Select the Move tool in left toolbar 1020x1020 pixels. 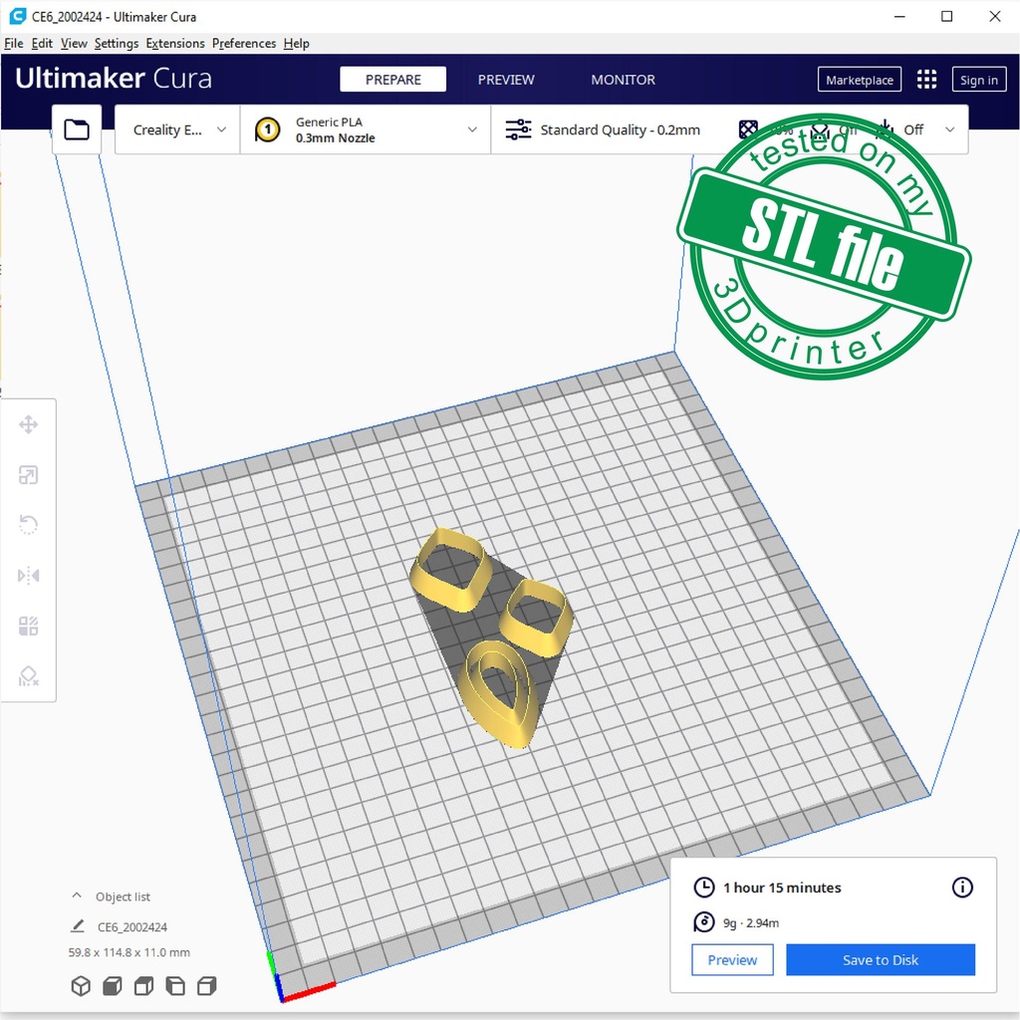click(x=29, y=425)
